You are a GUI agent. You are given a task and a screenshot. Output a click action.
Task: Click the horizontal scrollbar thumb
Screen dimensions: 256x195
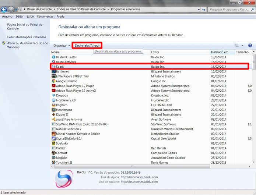132,166
